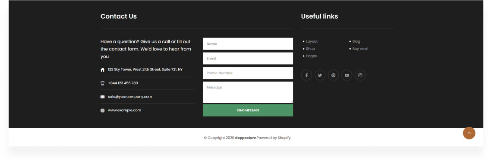Focus the Name input field
Viewport: 492px width, 164px height.
[x=248, y=44]
